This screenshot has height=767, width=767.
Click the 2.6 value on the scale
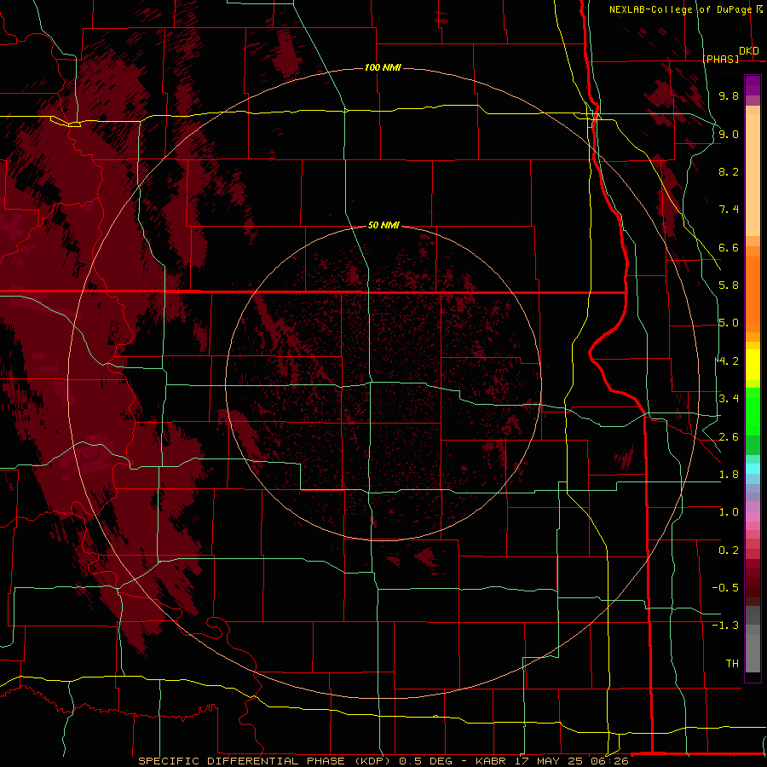tap(729, 437)
